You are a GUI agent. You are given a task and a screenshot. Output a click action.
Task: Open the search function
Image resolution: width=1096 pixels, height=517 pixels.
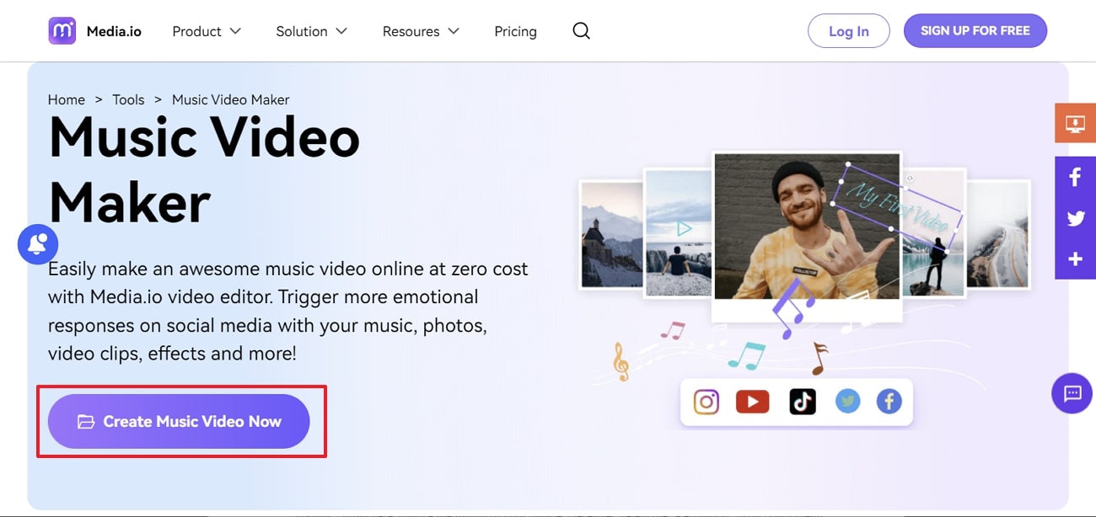[x=581, y=30]
